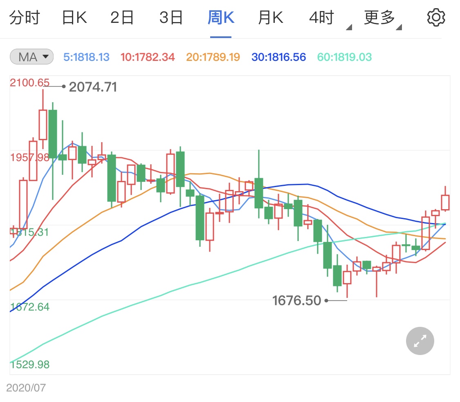Click the MA5 value 5:1818.13
This screenshot has height=402, width=460.
pos(86,57)
